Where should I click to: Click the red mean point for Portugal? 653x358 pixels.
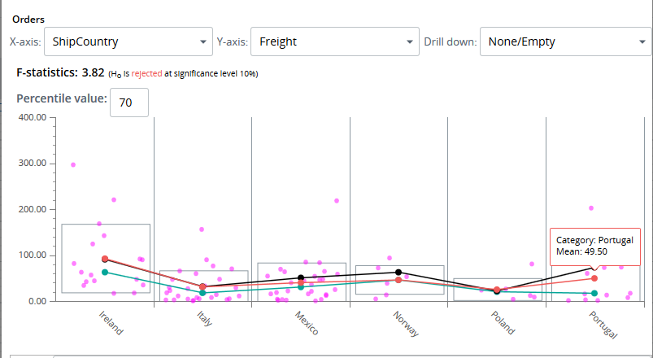pos(594,278)
